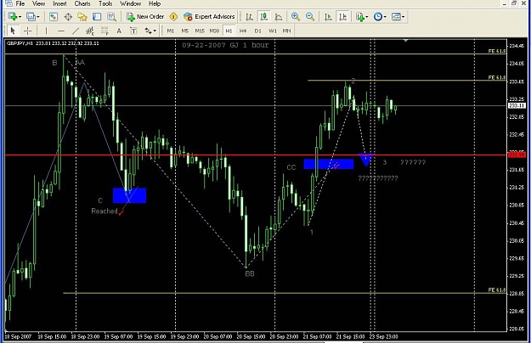Screen dimensions: 531x343
Task: Select the horizontal line drawing tool
Action: (61, 31)
